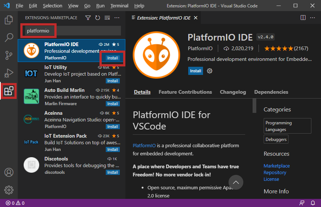The width and height of the screenshot is (321, 207).
Task: Refresh the extensions list
Action: 98,18
